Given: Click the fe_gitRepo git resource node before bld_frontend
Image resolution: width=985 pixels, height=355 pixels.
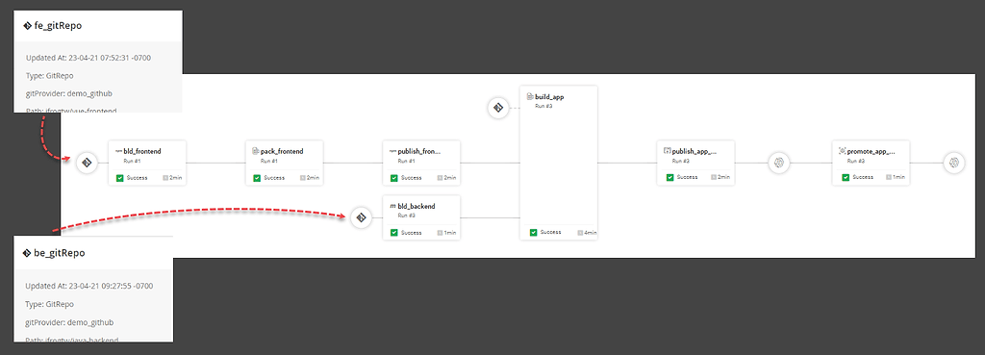Looking at the screenshot, I should (87, 163).
